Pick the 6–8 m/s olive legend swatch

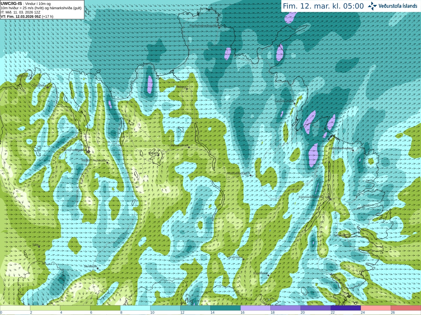coord(105,308)
